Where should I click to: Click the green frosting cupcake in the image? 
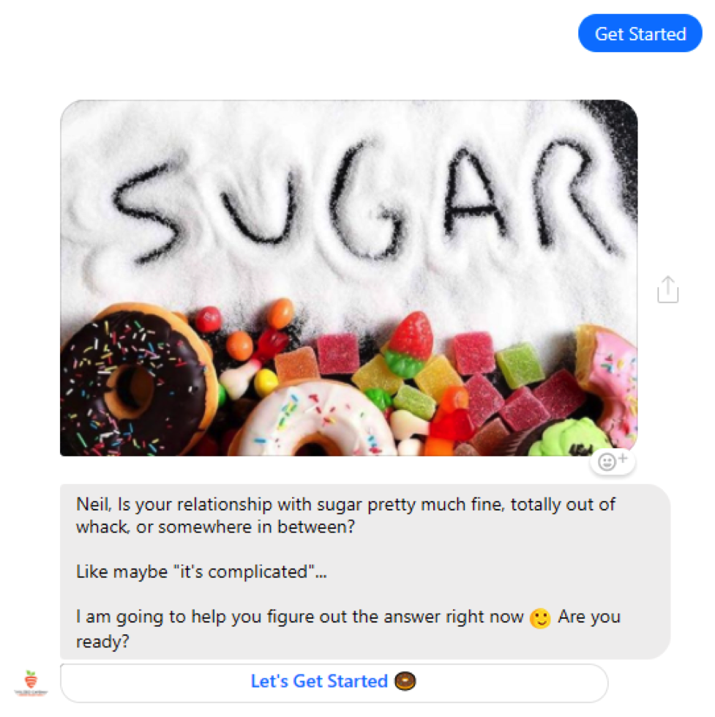pyautogui.click(x=571, y=438)
